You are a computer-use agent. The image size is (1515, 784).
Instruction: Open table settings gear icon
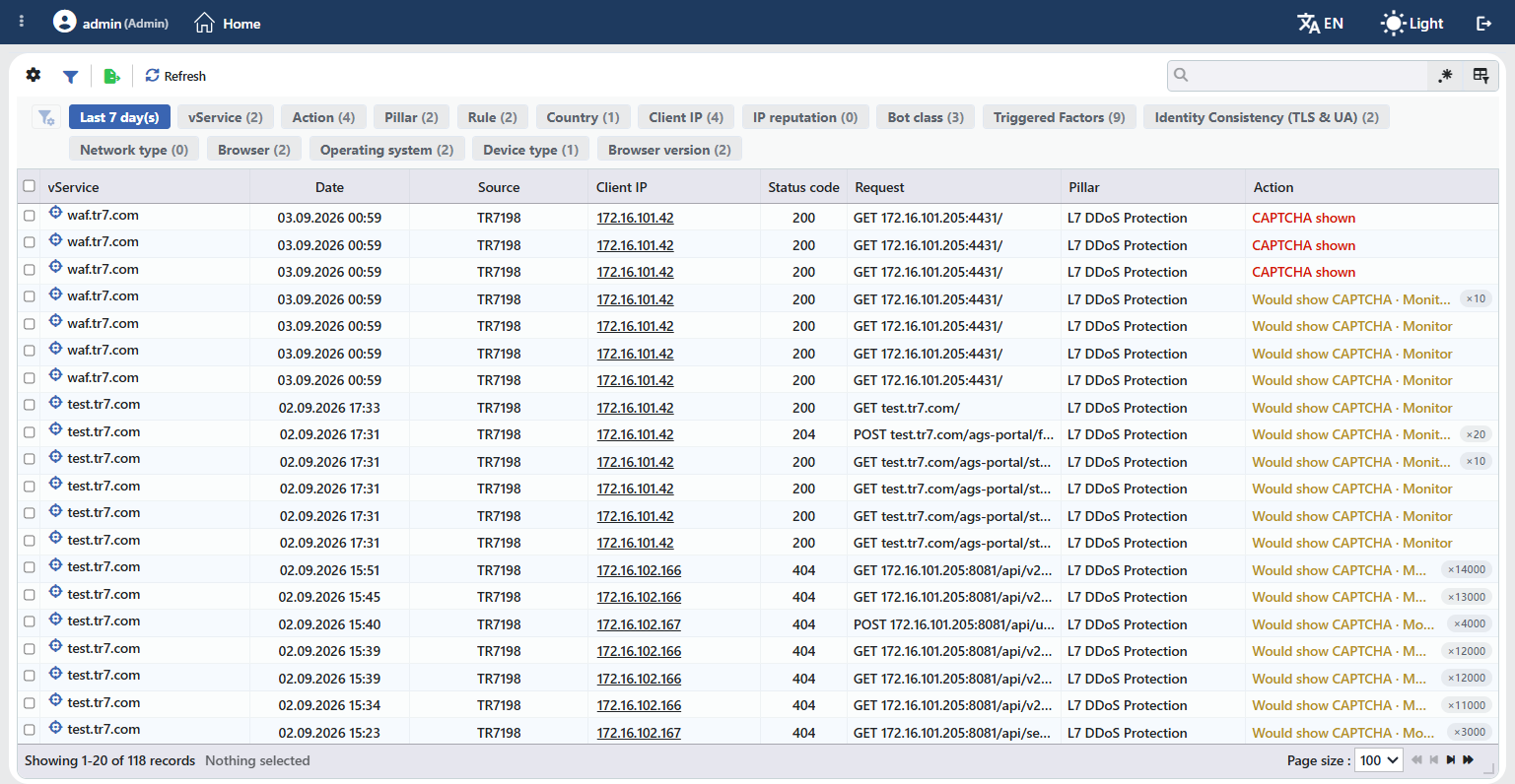tap(34, 75)
